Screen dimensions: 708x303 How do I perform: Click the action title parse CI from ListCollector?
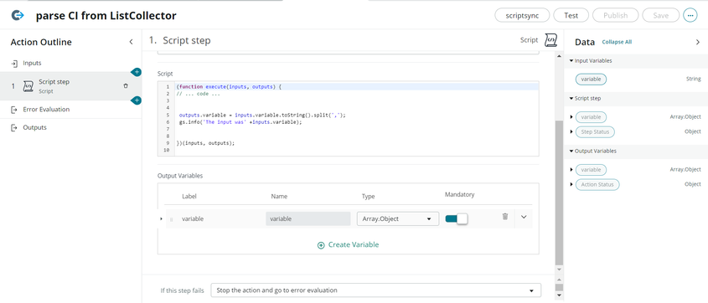click(106, 16)
